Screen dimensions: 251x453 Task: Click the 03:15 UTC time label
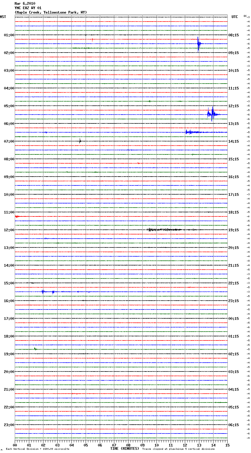234,372
